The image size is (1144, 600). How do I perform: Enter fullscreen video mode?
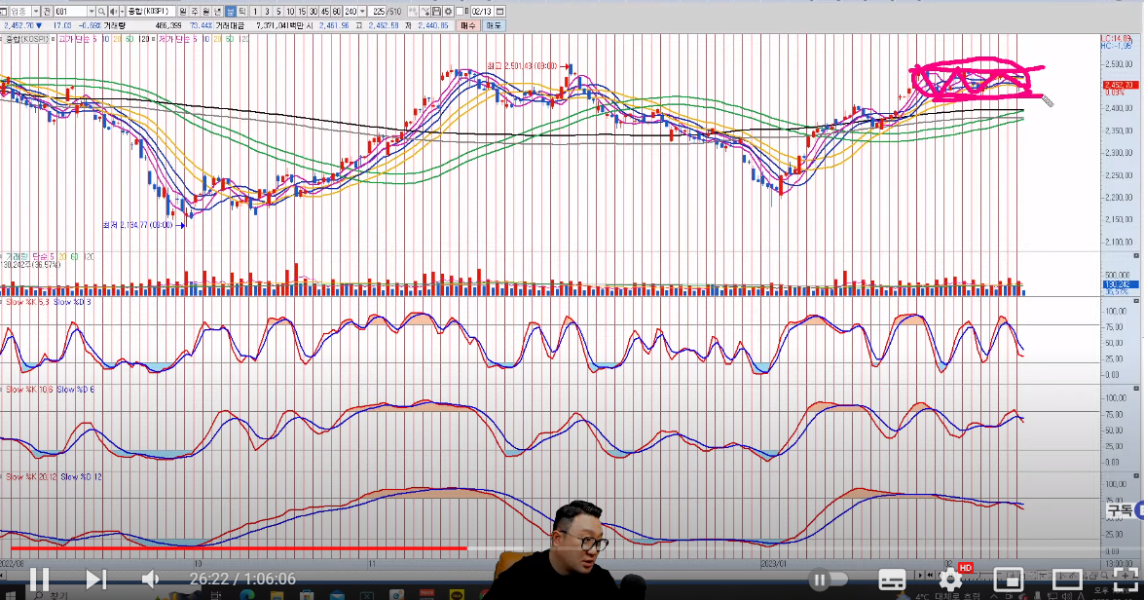click(1125, 580)
